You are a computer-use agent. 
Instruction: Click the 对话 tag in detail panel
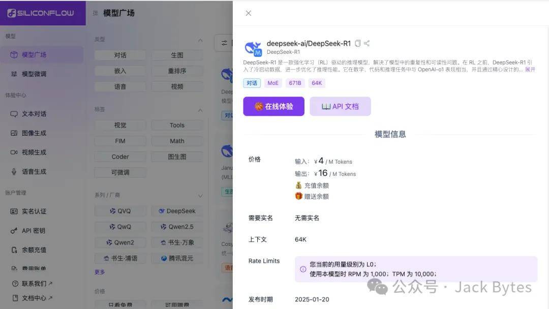pos(252,83)
